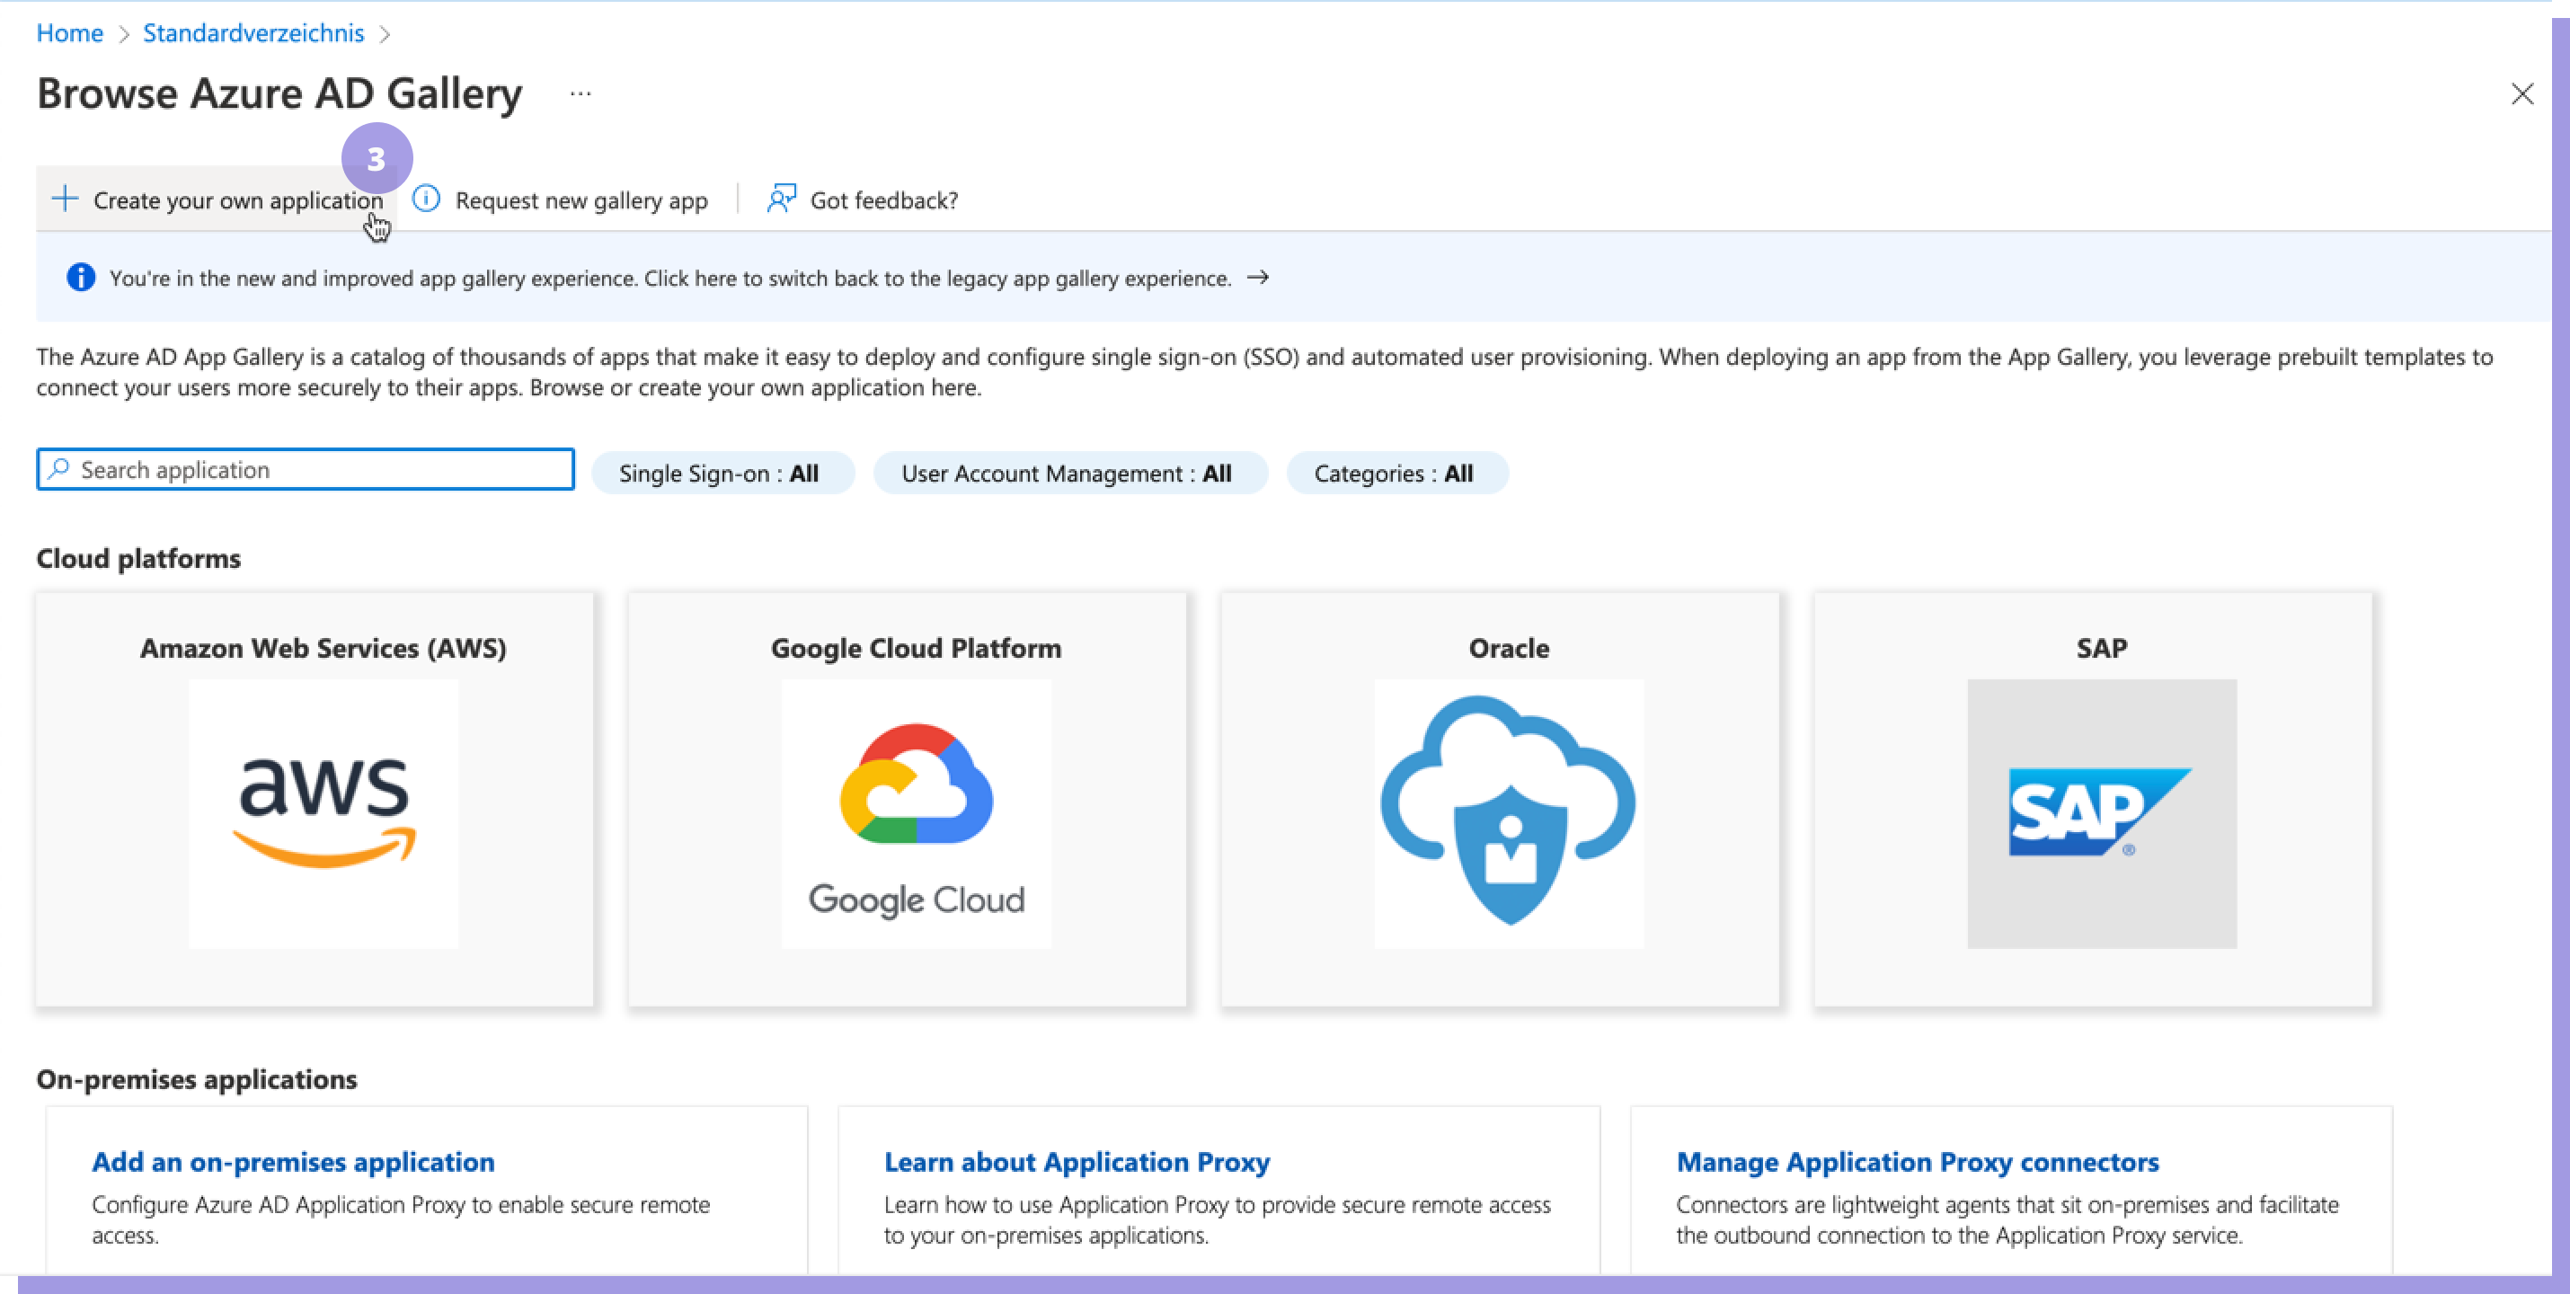Open the three-dot menu next to the title
The width and height of the screenshot is (2570, 1294).
point(580,93)
